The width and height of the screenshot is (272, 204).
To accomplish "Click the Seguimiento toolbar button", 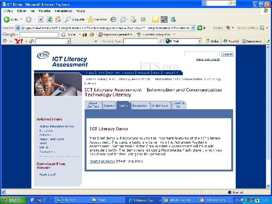I will pos(252,41).
